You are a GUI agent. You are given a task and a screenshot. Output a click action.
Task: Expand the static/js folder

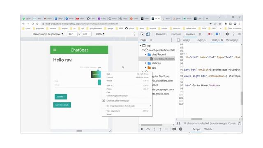(145, 63)
